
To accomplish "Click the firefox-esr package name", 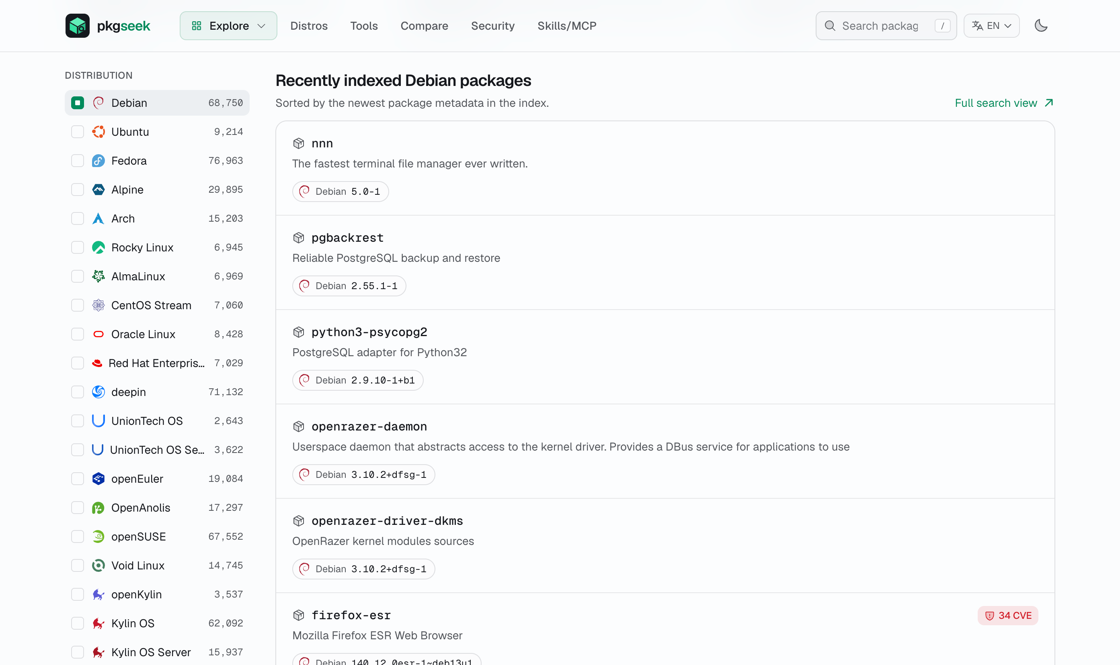I will coord(351,615).
